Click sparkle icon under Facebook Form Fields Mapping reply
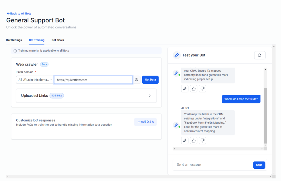The height and width of the screenshot is (181, 281). (185, 141)
